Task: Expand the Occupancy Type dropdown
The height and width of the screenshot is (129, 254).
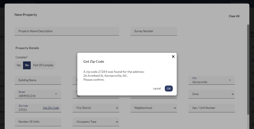Action: pyautogui.click(x=96, y=122)
